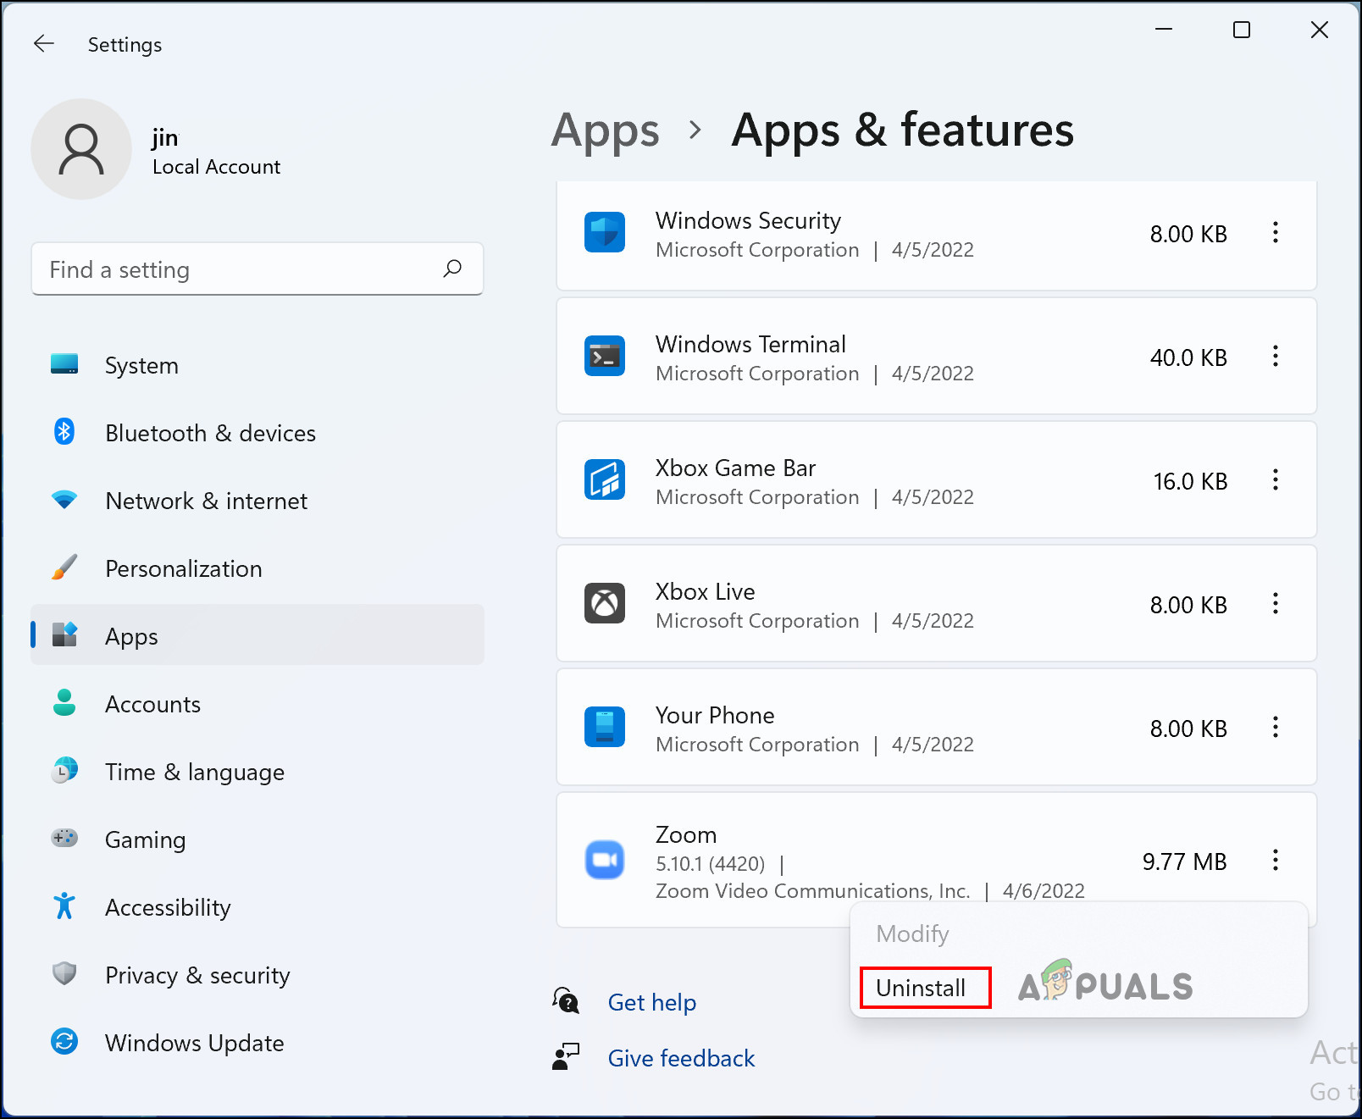Click the Zoom app icon
This screenshot has height=1119, width=1362.
click(604, 860)
